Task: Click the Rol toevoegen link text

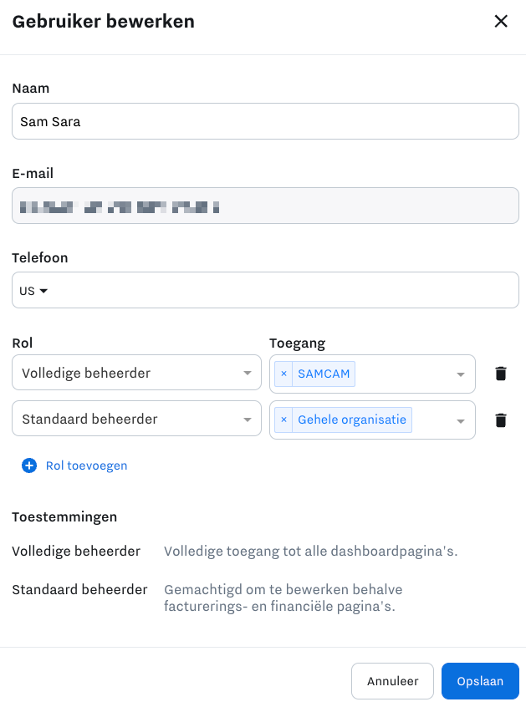Action: click(87, 465)
